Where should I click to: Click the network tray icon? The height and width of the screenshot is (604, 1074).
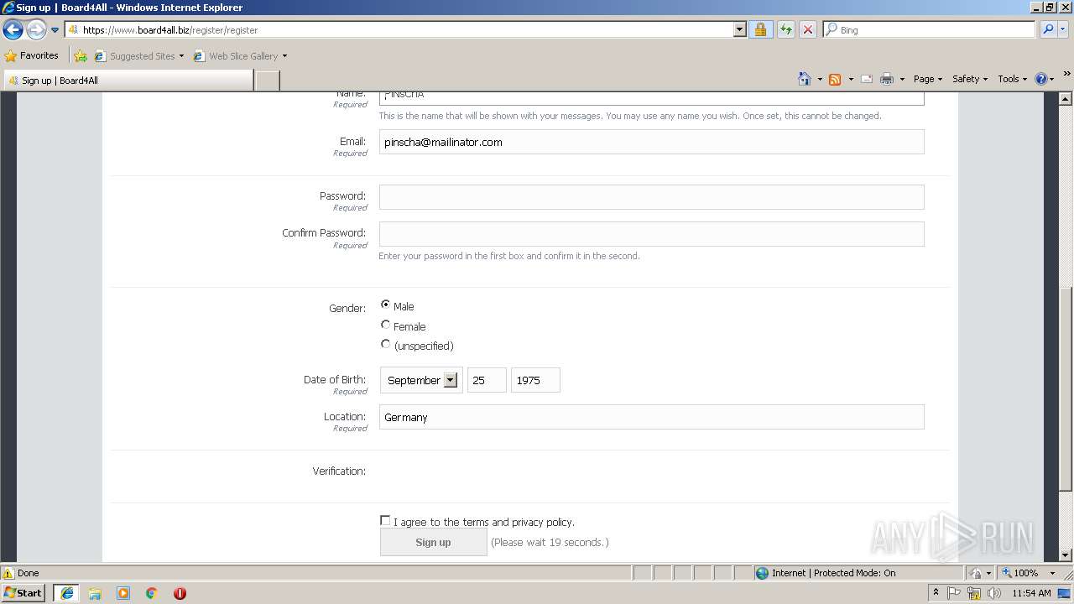(x=973, y=593)
